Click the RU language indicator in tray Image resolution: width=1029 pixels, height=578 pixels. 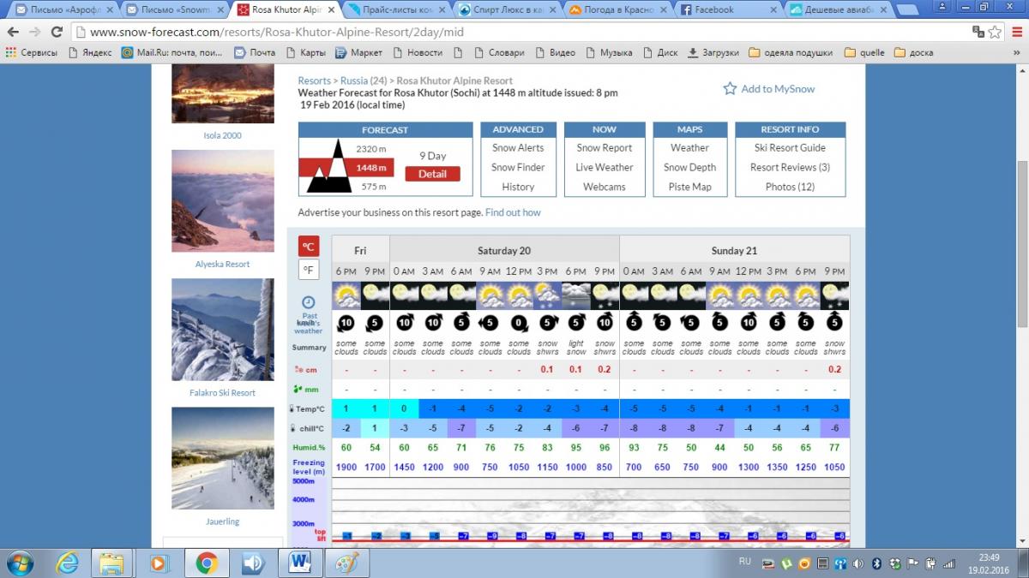[744, 561]
